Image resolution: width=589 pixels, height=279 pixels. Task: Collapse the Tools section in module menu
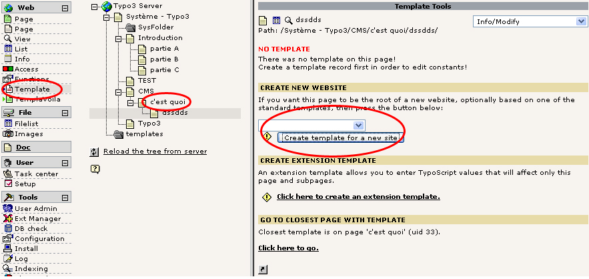click(x=65, y=198)
